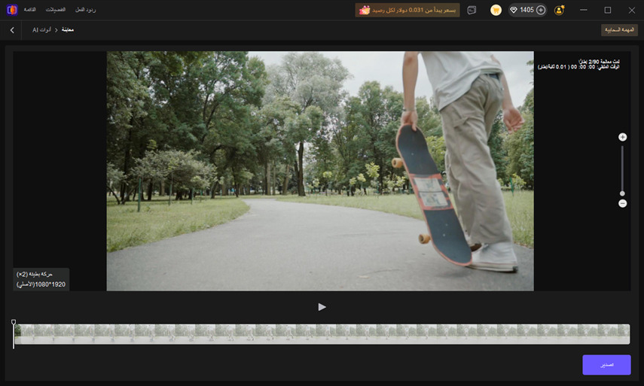Click the promotional pricing banner 0.031
The image size is (644, 386).
pyautogui.click(x=407, y=10)
